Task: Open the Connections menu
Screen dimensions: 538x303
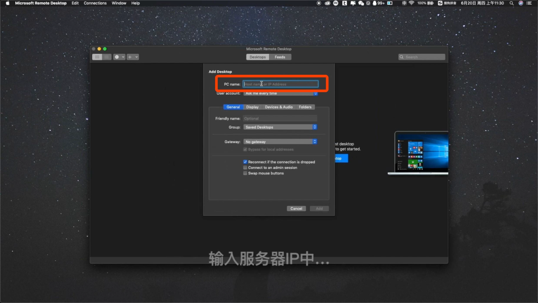Action: [x=95, y=3]
